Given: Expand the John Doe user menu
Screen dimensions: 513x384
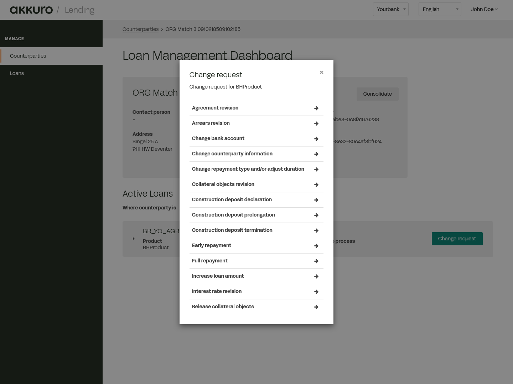Looking at the screenshot, I should pos(484,9).
